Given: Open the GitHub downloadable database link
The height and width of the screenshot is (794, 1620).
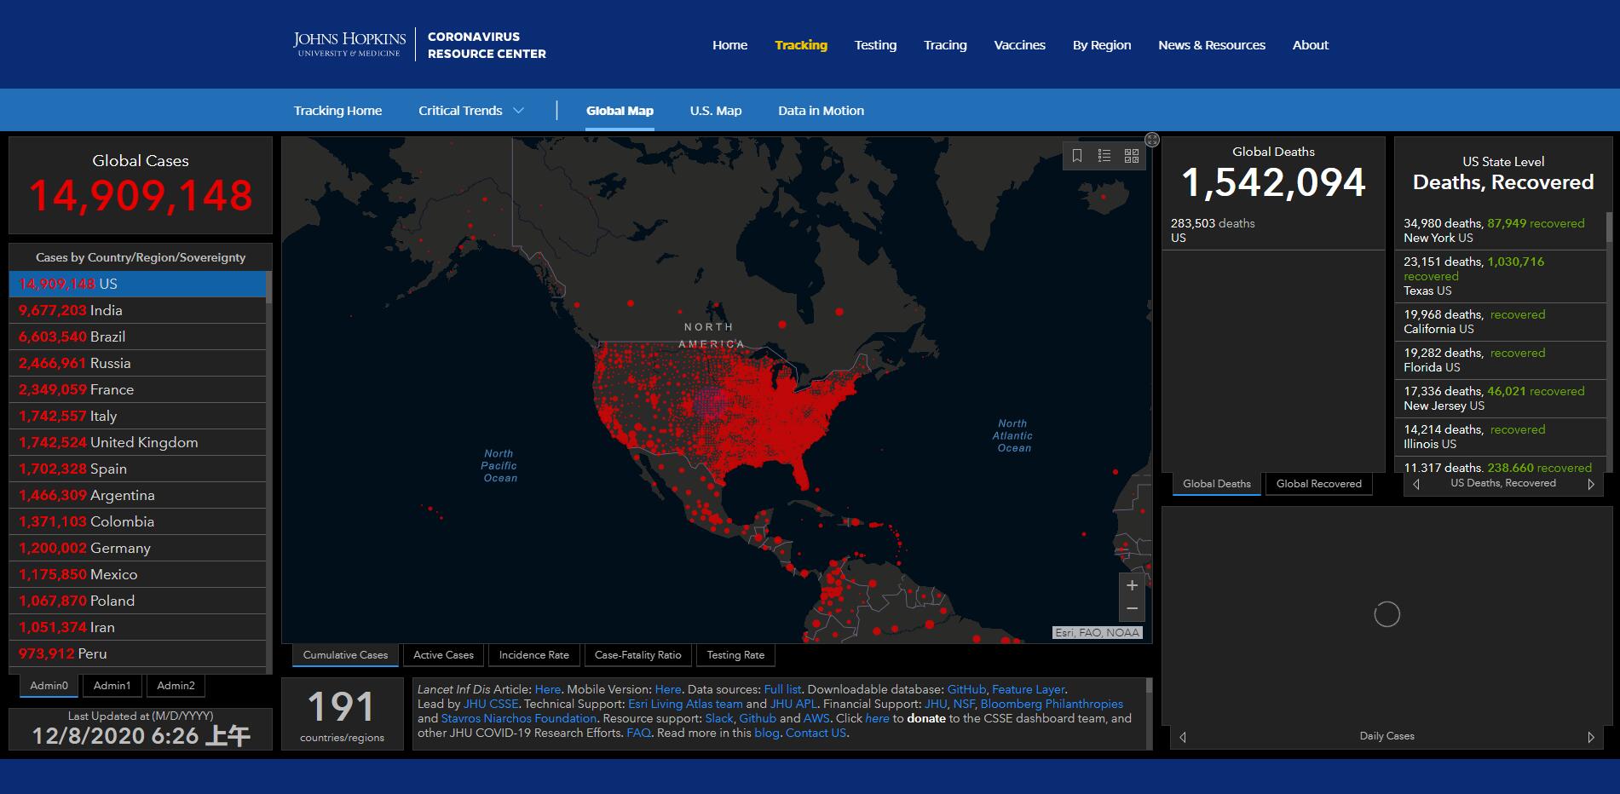Looking at the screenshot, I should pos(966,689).
